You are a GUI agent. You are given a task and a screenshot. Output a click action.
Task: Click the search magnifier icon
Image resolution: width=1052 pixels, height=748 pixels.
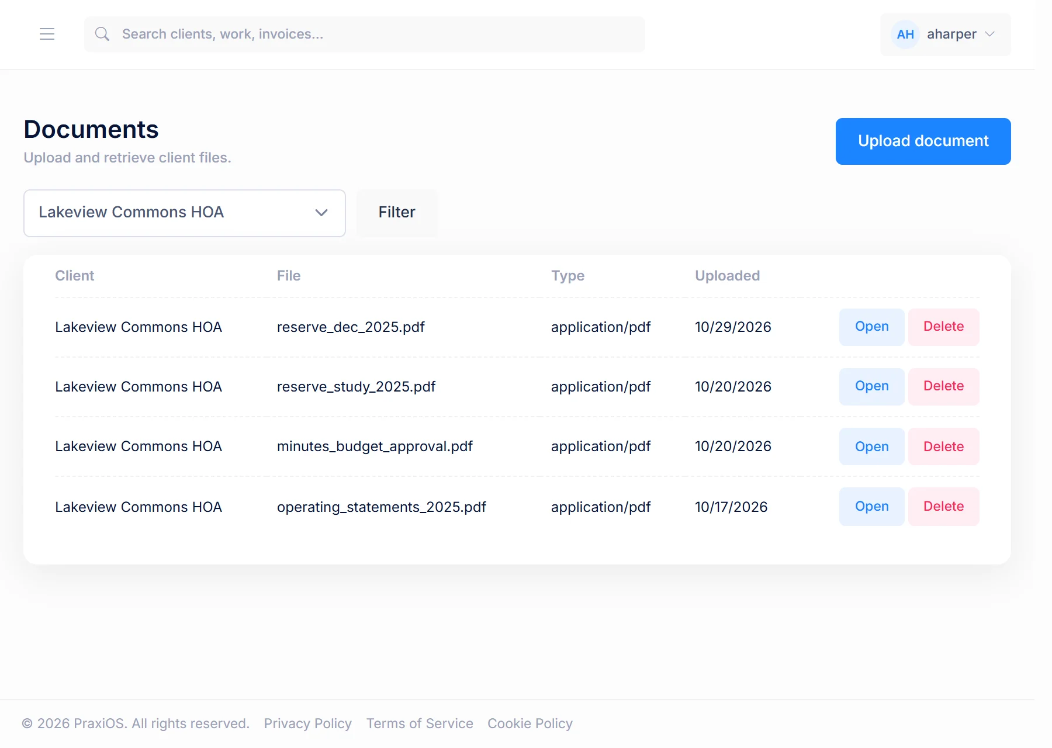(102, 34)
